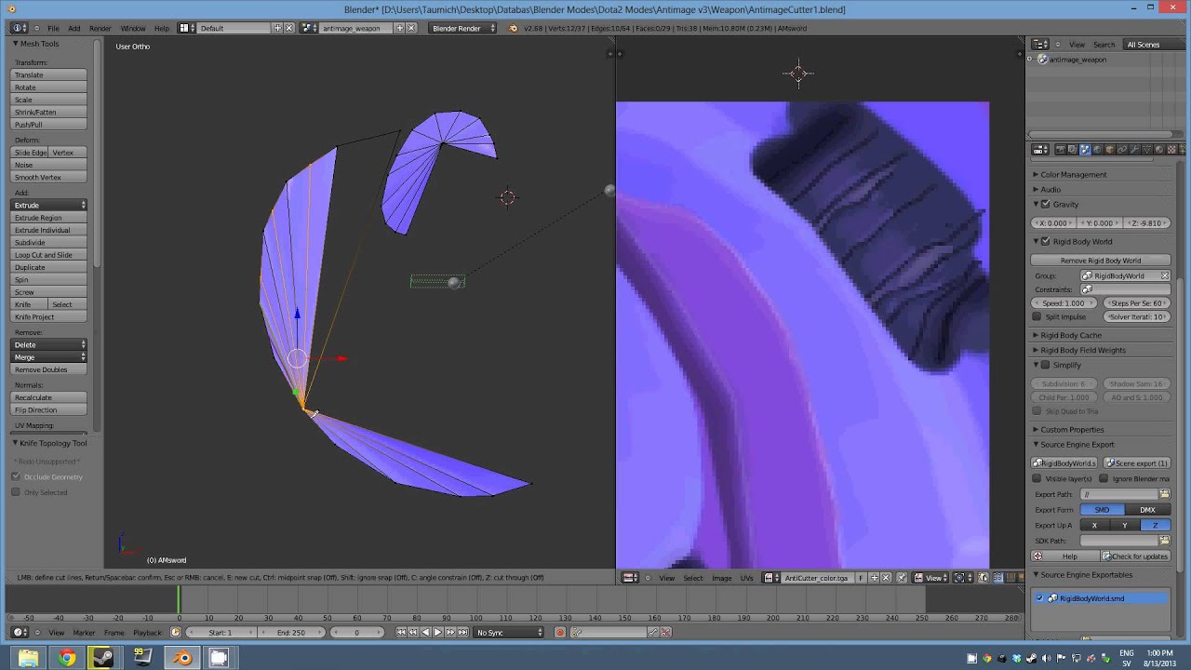Open Google Chrome from the taskbar
Image resolution: width=1191 pixels, height=670 pixels.
tap(66, 658)
